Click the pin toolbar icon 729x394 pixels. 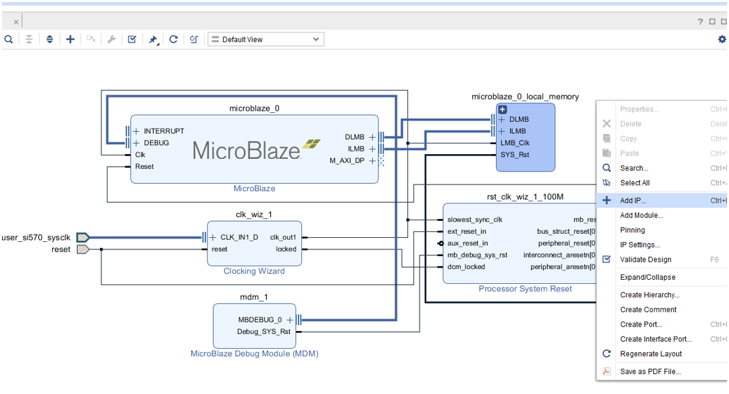pyautogui.click(x=153, y=39)
